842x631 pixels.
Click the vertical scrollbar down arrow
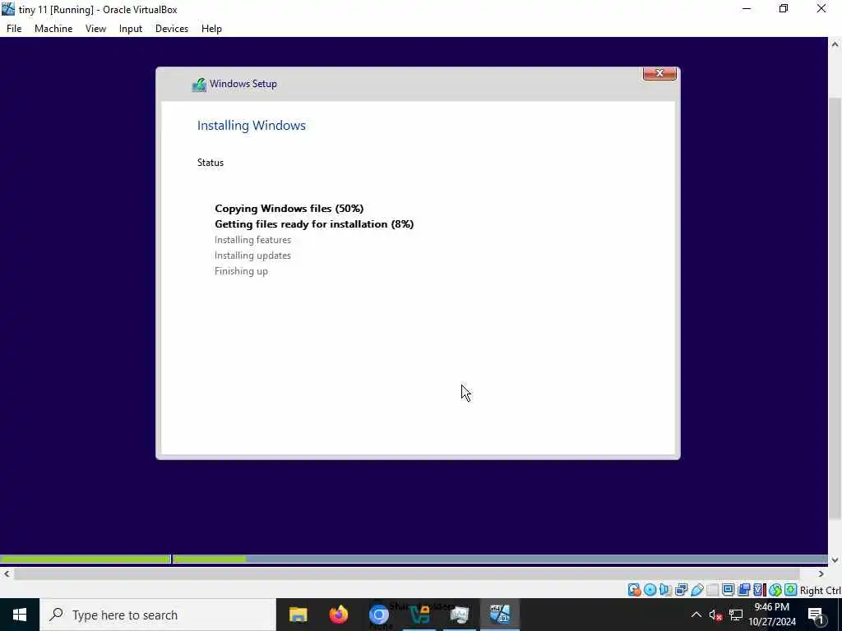click(835, 560)
